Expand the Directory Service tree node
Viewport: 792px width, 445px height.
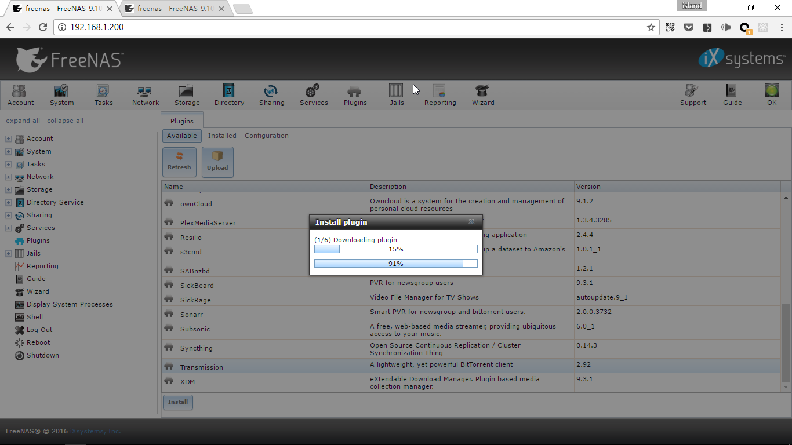pos(8,203)
